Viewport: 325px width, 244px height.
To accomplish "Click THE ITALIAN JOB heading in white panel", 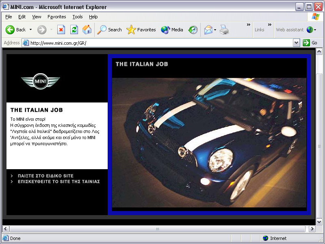I will click(37, 110).
